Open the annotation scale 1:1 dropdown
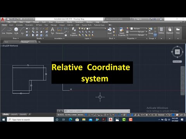This screenshot has height=139, width=186. click(x=143, y=115)
